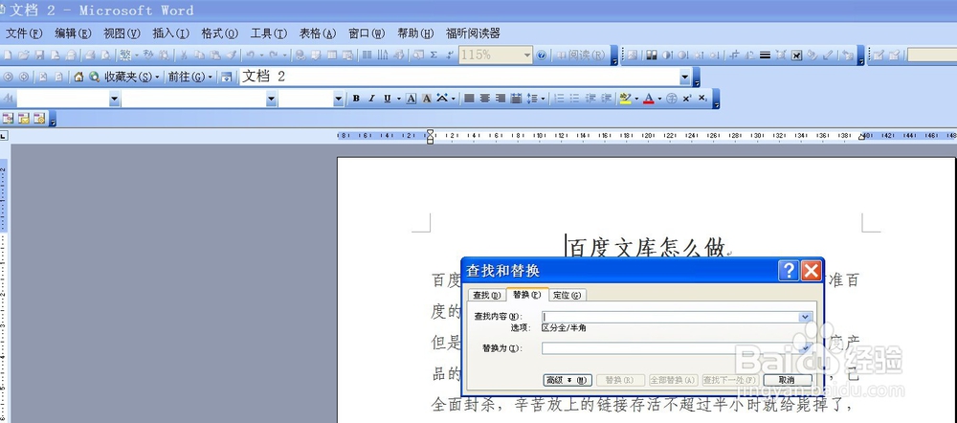
Task: Open the 工具(T) menu
Action: point(269,33)
